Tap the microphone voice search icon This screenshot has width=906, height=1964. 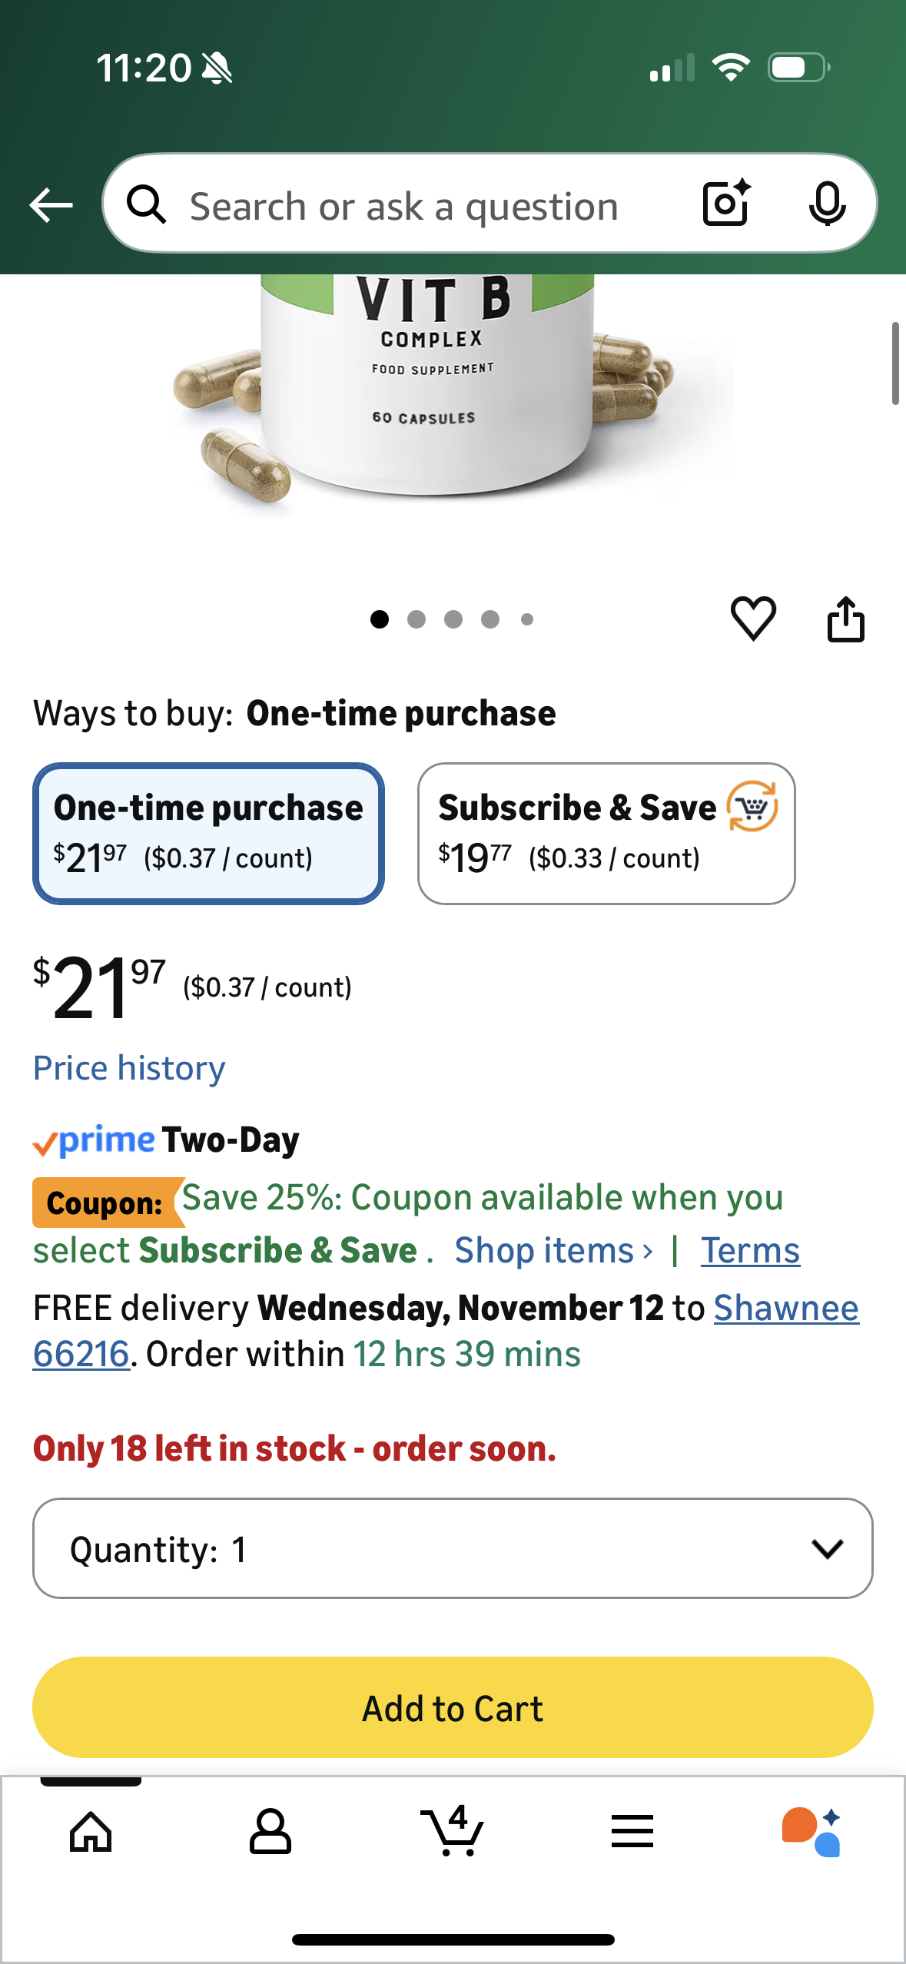[x=827, y=204]
